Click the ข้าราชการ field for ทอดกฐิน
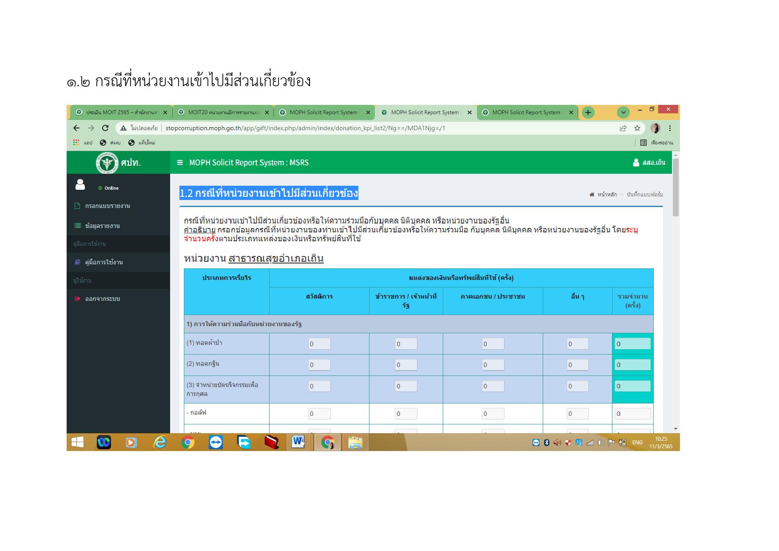779x551 pixels. 406,365
